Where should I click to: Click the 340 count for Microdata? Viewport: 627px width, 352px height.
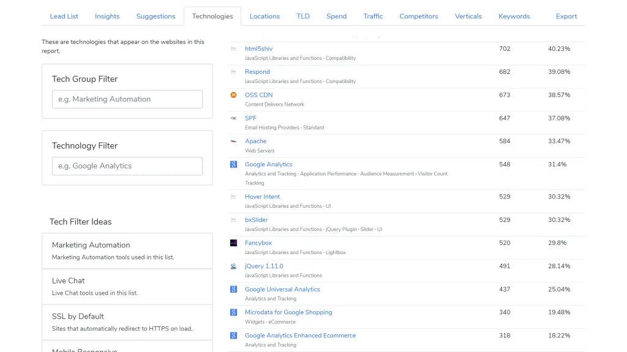(505, 312)
